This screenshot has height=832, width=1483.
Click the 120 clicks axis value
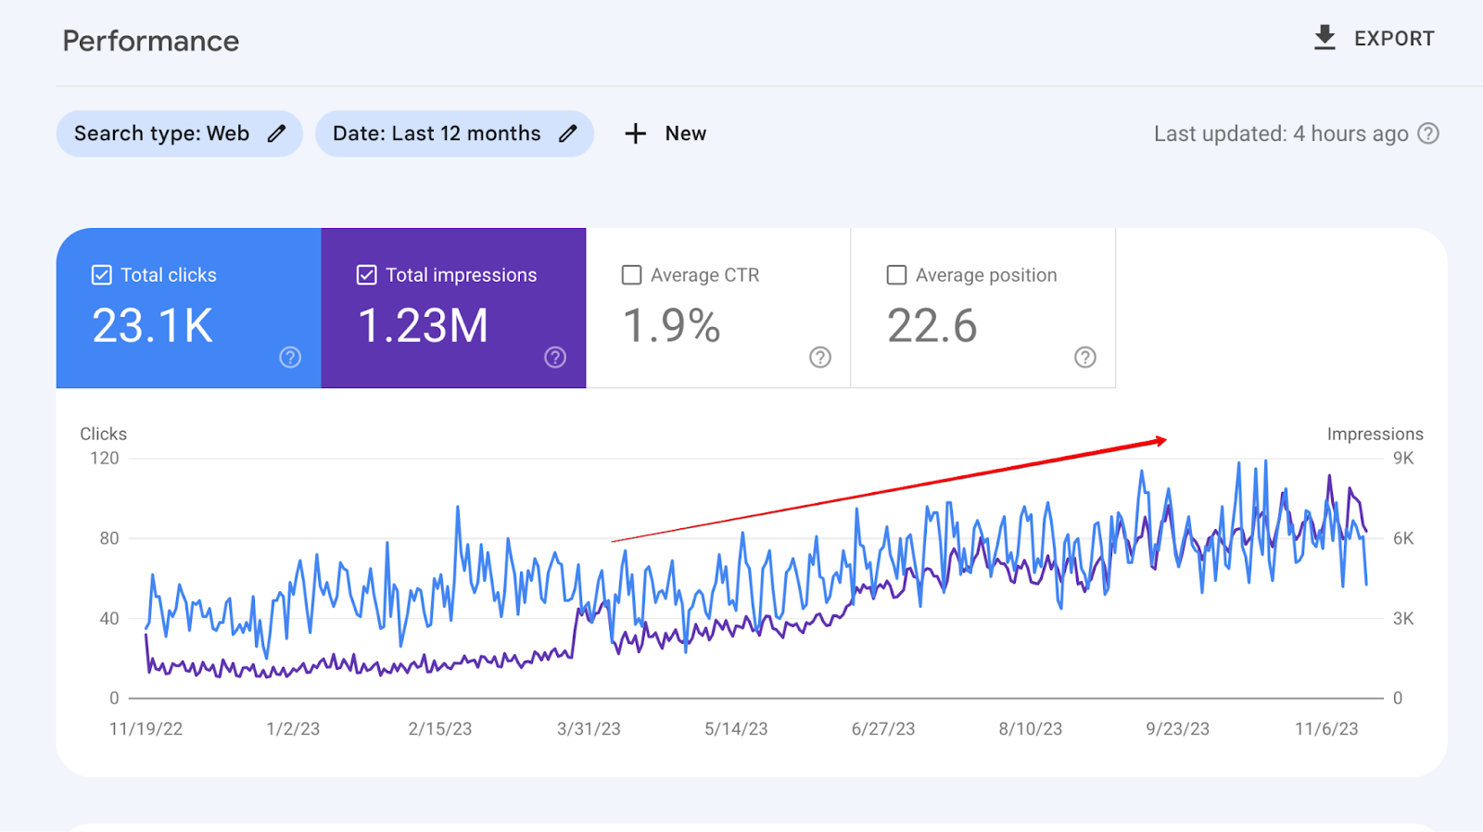click(x=105, y=458)
